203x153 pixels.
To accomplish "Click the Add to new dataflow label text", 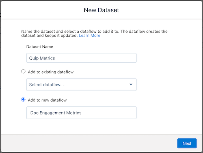I will click(x=47, y=100).
